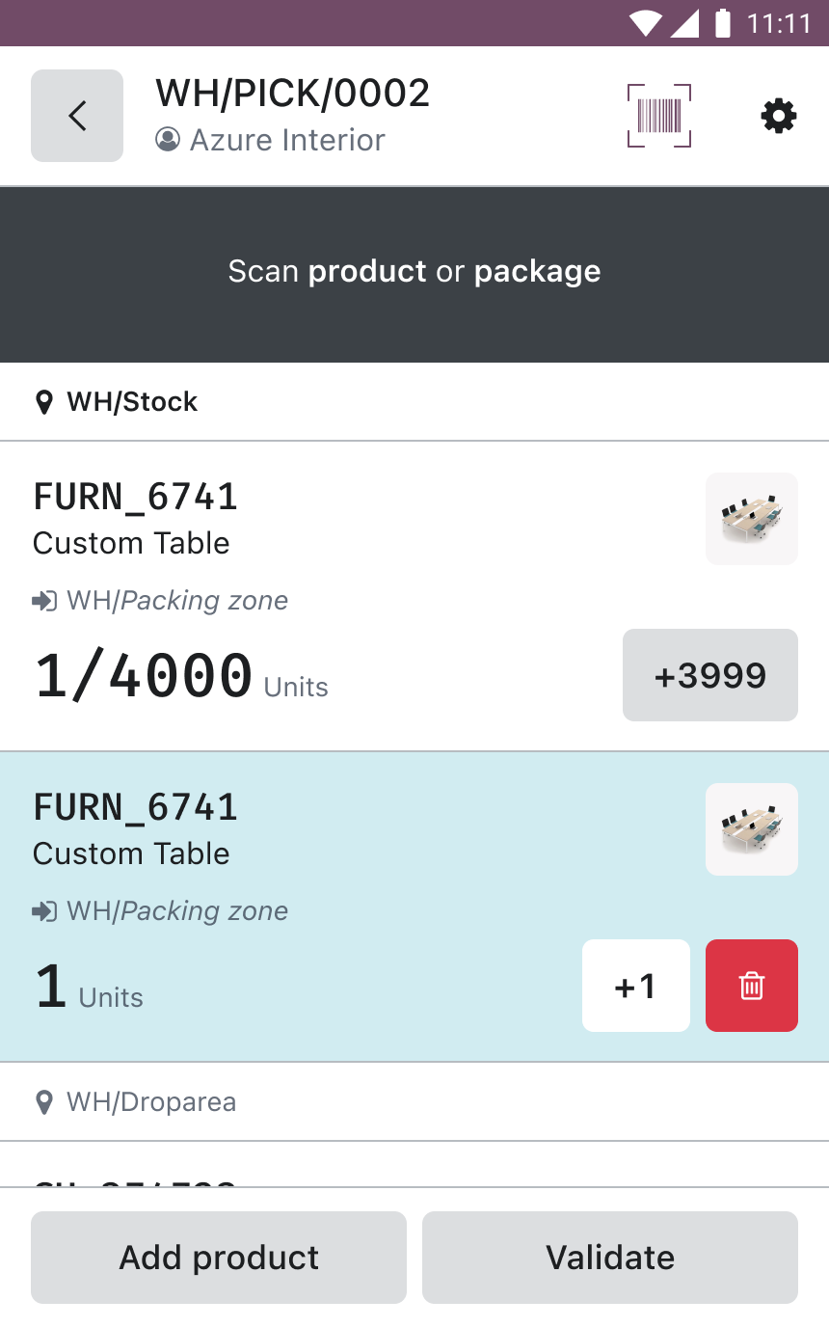
Task: Open the settings gear
Action: click(x=778, y=115)
